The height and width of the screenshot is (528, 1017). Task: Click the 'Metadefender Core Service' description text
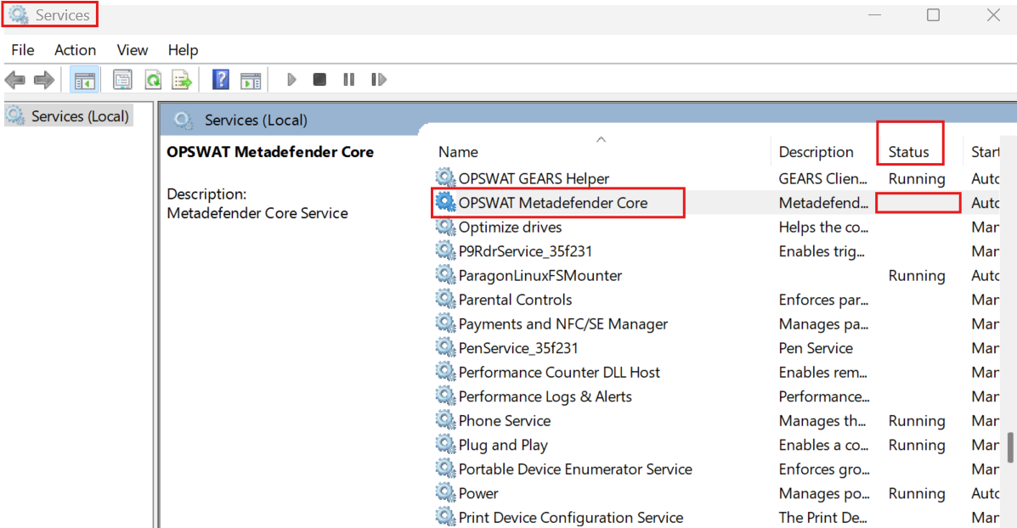coord(257,212)
